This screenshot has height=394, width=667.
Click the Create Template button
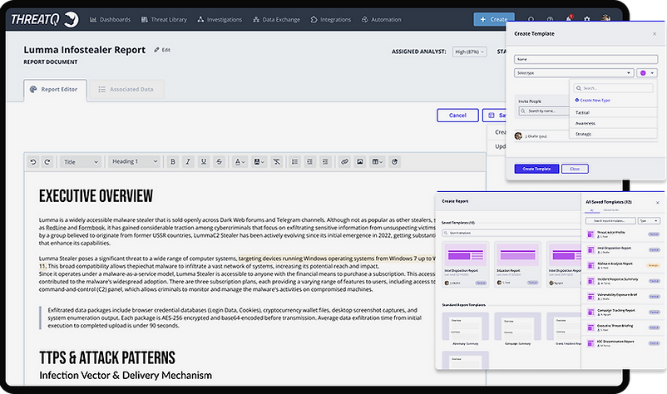coord(536,169)
